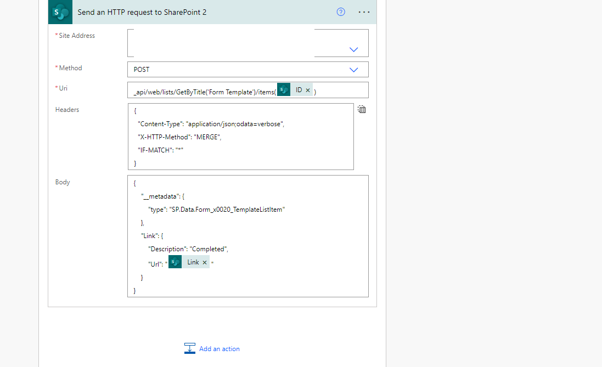Image resolution: width=602 pixels, height=367 pixels.
Task: Click the Method label
Action: click(x=71, y=68)
